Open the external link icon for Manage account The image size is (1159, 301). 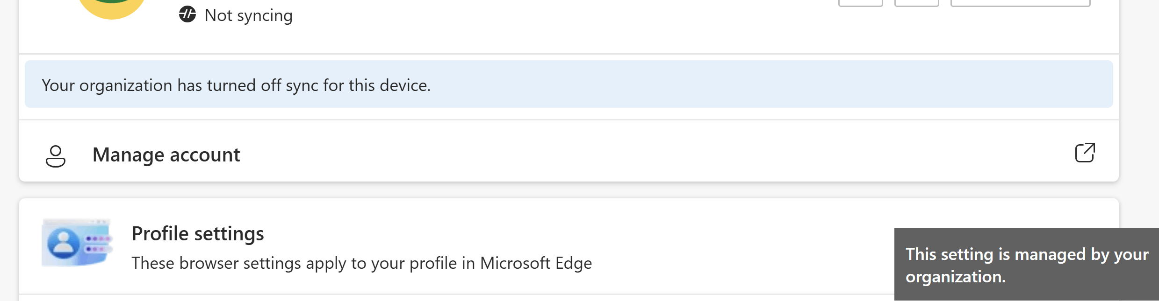pos(1085,153)
